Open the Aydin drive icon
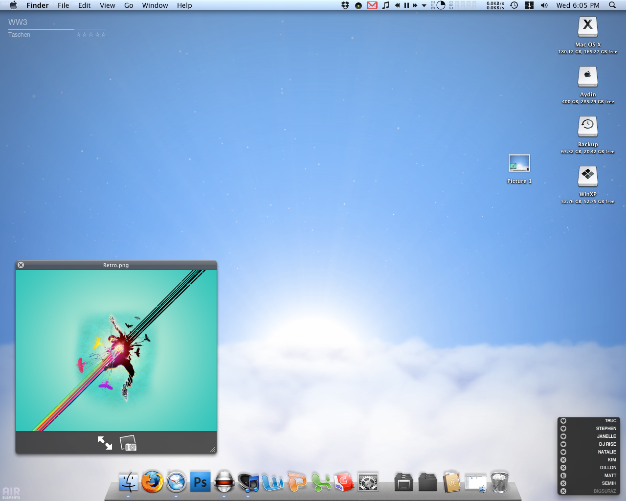Image resolution: width=626 pixels, height=501 pixels. point(588,77)
